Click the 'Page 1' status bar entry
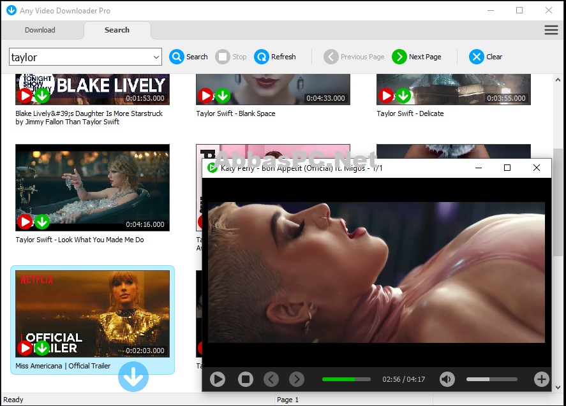566x406 pixels. (288, 400)
